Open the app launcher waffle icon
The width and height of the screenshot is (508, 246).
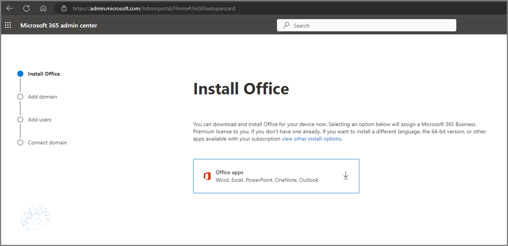8,26
